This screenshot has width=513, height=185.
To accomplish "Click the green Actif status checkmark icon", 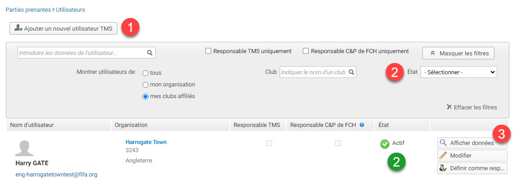I will point(384,144).
